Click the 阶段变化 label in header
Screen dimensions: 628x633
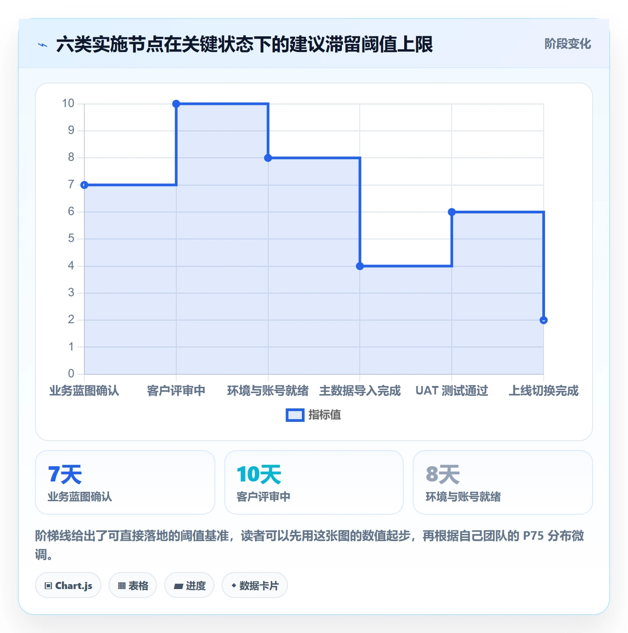[x=567, y=44]
